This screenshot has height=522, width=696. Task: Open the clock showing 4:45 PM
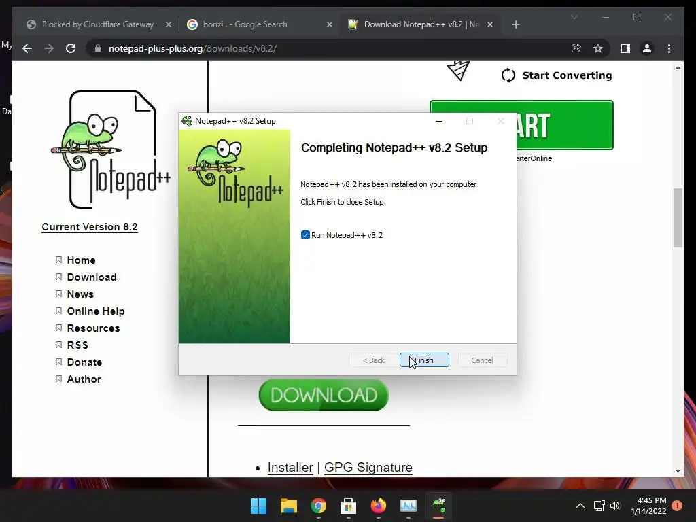(648, 506)
